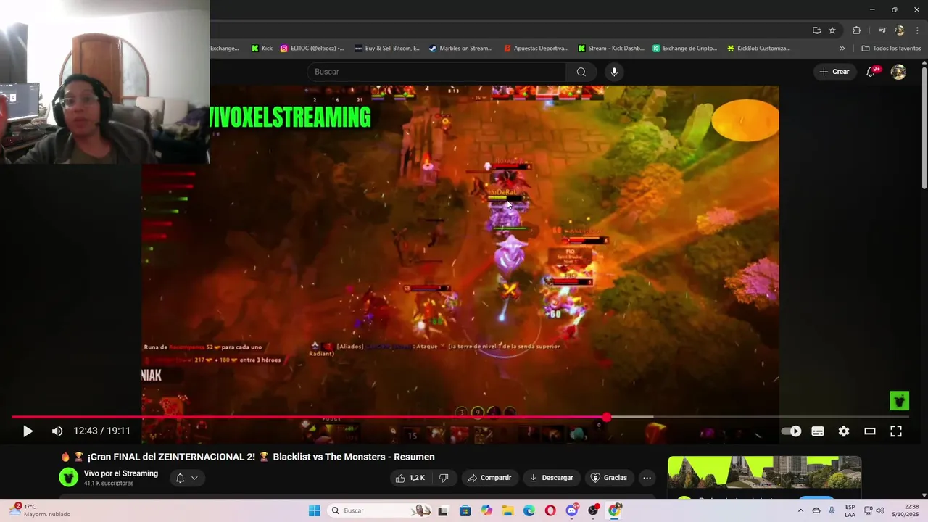Viewport: 928px width, 522px height.
Task: Open the weather widget showing 17°C
Action: (40, 510)
